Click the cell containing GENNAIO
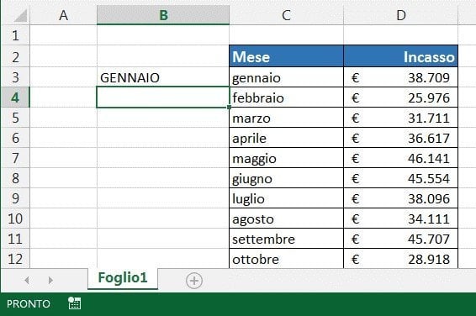Image resolution: width=476 pixels, height=316 pixels. [x=163, y=77]
